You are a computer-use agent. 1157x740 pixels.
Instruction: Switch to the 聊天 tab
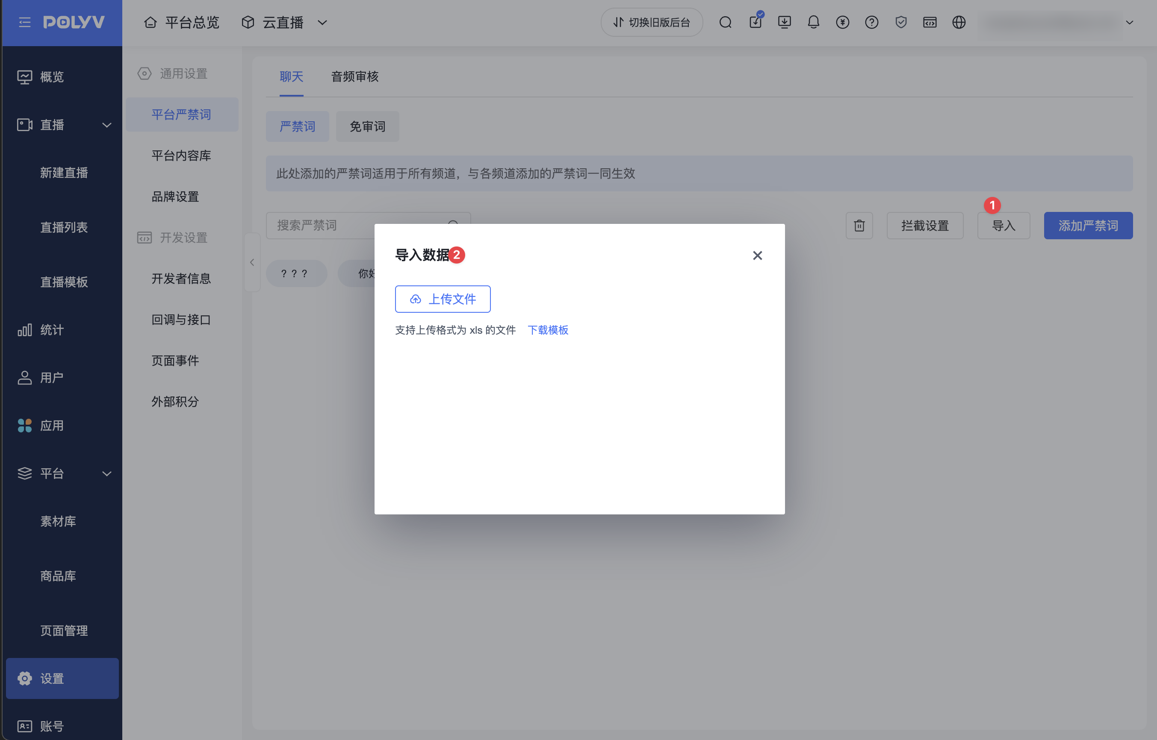(x=292, y=76)
